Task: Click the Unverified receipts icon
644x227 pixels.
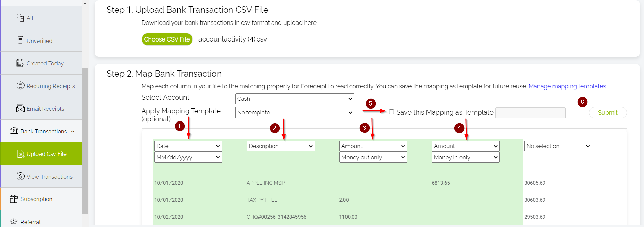Action: click(20, 40)
